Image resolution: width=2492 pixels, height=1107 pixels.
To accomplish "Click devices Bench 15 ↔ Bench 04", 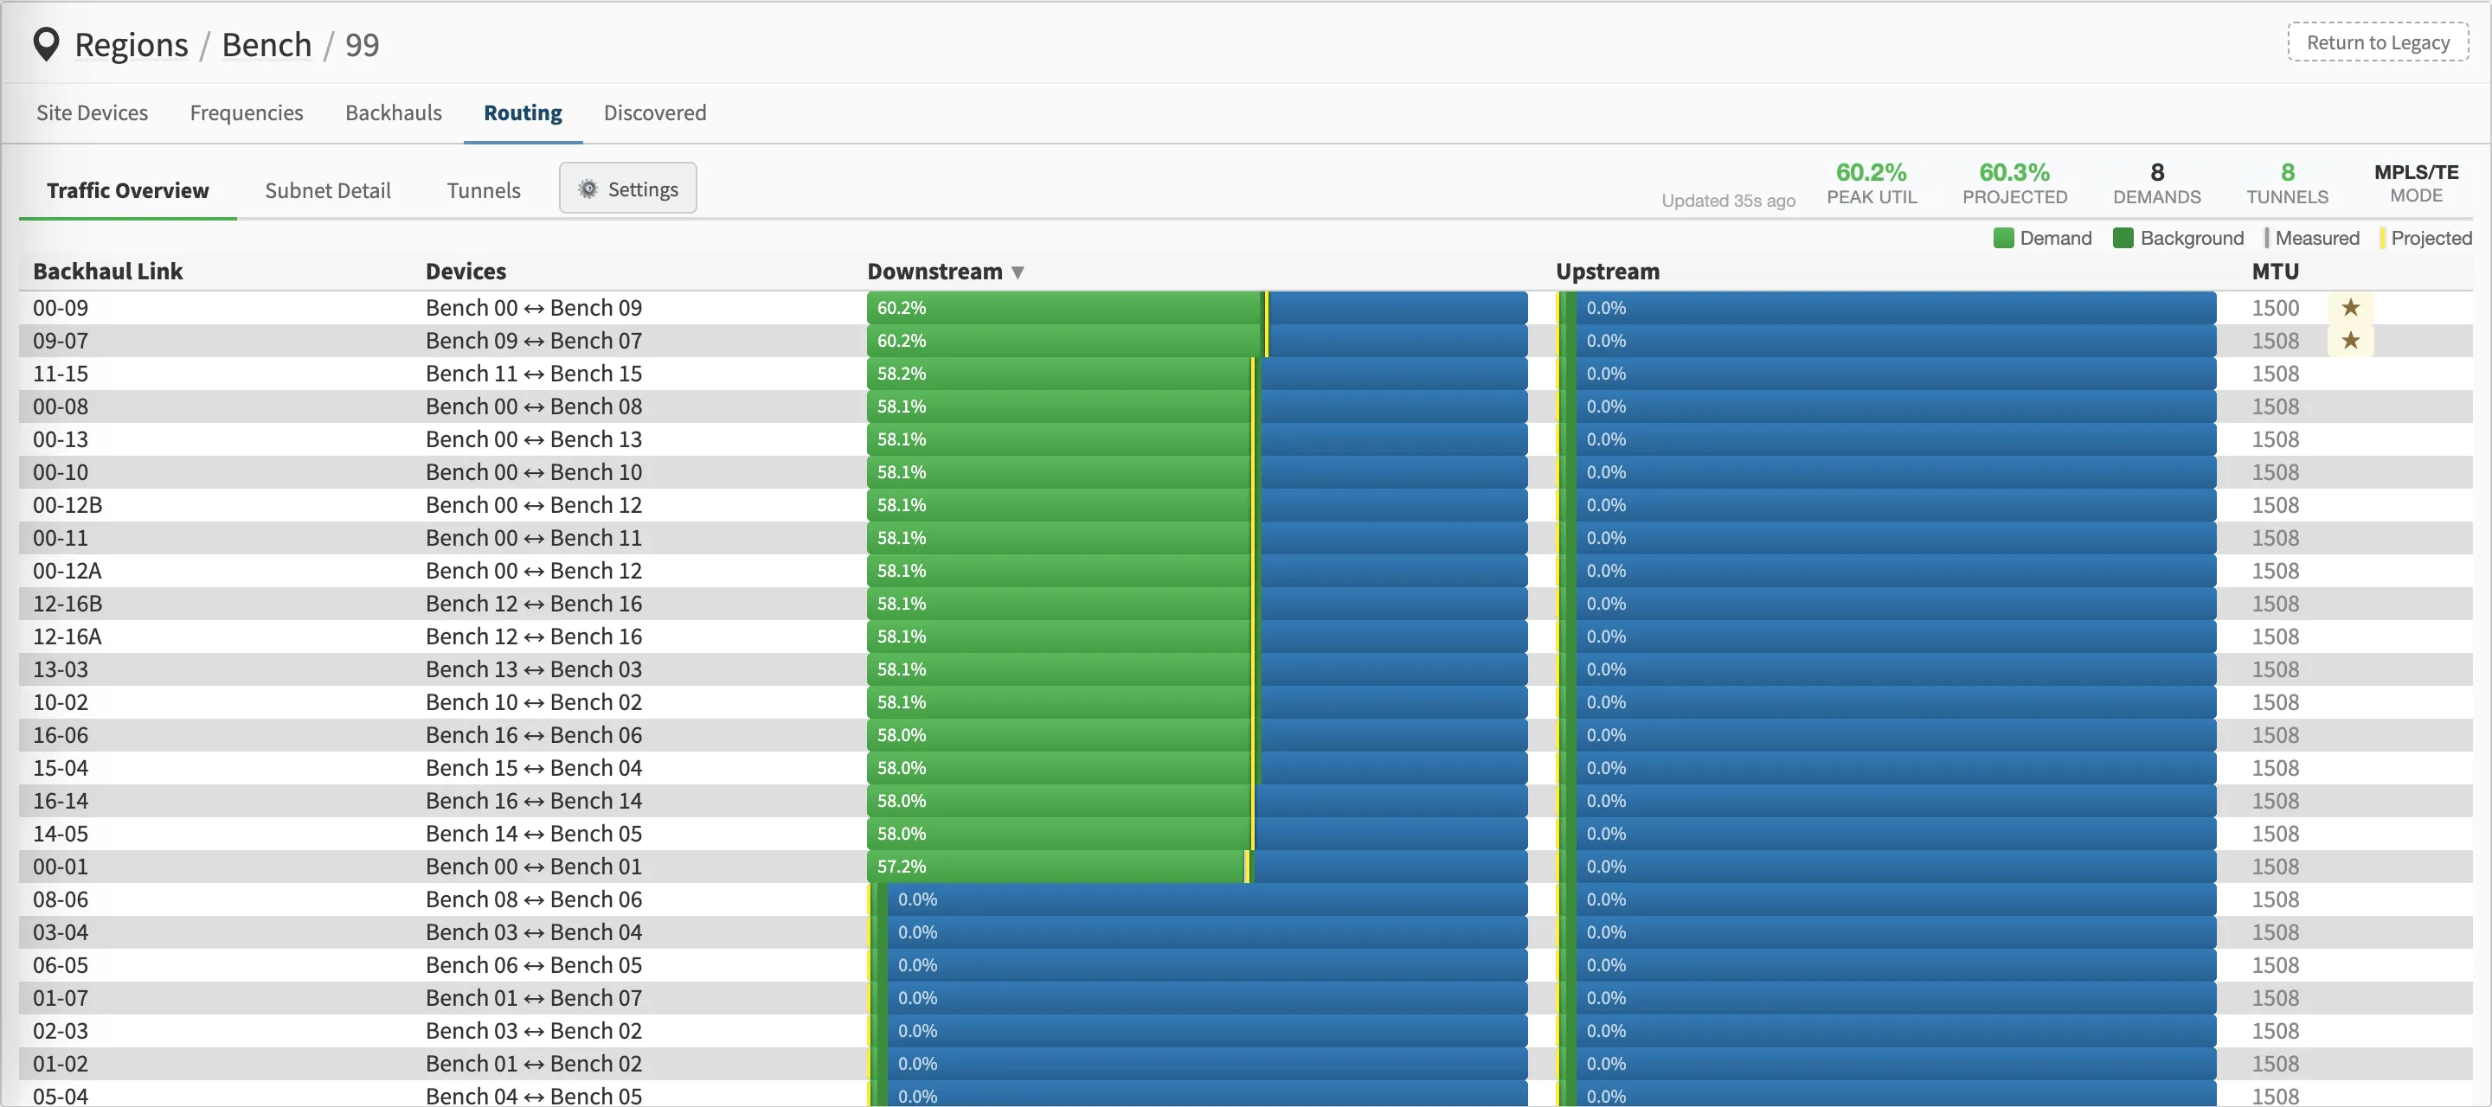I will (533, 768).
